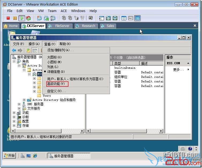
Task: Click the Show/Hide console tree icon
Action: tap(35, 50)
